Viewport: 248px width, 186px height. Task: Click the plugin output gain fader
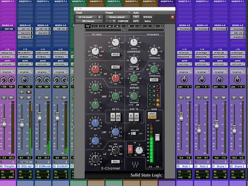coord(158,137)
